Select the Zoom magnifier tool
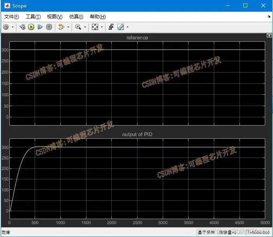 pyautogui.click(x=78, y=27)
